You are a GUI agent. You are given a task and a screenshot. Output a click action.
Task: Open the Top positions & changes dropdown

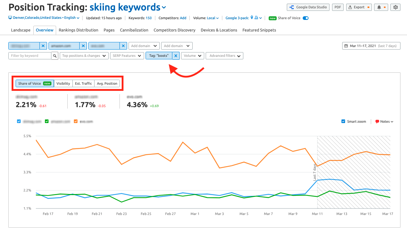tap(84, 56)
